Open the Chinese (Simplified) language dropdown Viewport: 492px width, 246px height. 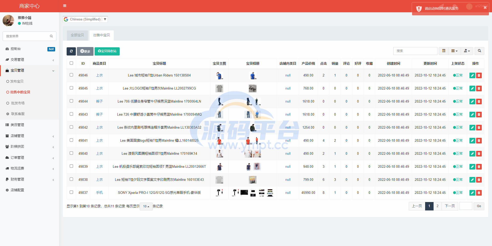tap(85, 19)
